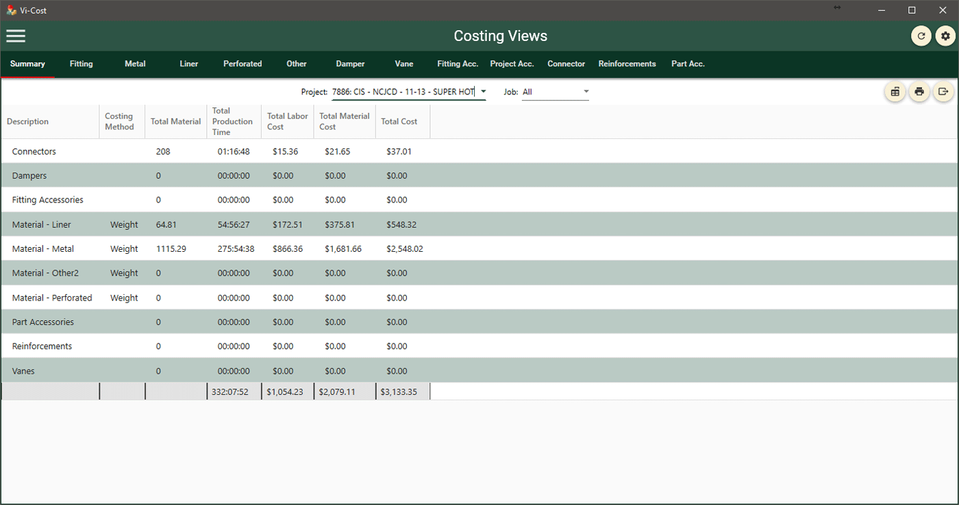Open the Project Acc. tab
The image size is (959, 505).
click(x=512, y=64)
